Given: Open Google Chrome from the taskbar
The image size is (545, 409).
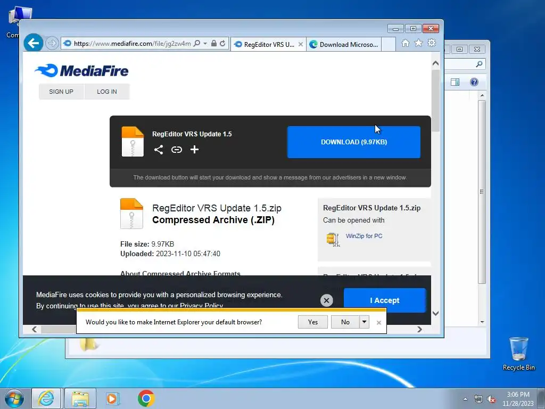Looking at the screenshot, I should click(146, 398).
